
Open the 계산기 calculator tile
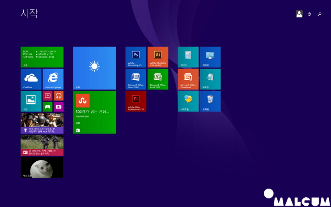click(x=188, y=57)
